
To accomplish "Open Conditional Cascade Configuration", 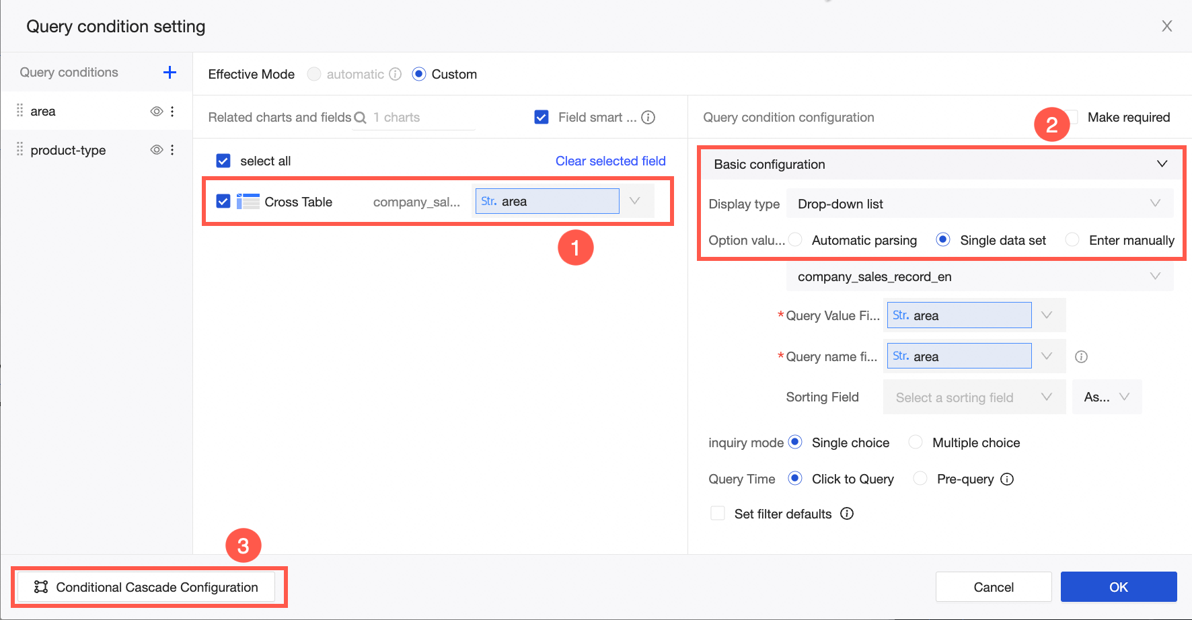I will pyautogui.click(x=146, y=587).
